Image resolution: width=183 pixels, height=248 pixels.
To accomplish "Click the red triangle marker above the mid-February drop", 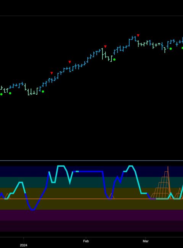I will click(105, 47).
